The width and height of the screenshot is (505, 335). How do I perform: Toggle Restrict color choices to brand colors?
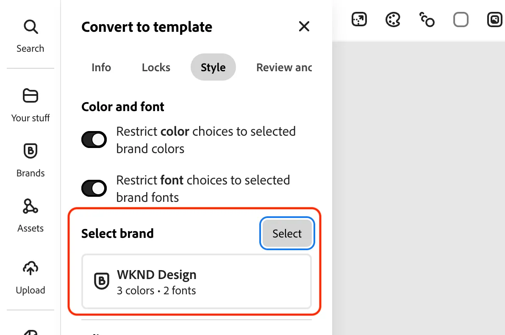click(94, 140)
